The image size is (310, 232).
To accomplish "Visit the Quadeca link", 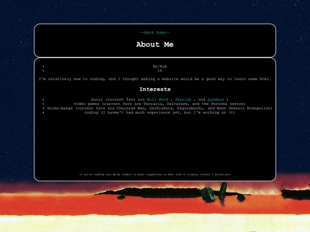I will tap(215, 100).
